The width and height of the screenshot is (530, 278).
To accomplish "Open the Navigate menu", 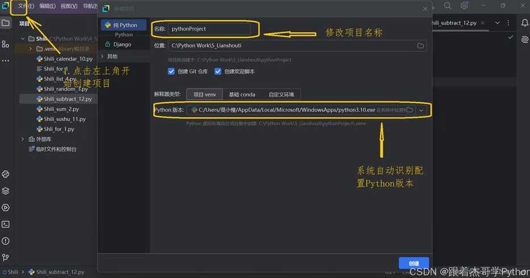I will point(90,6).
